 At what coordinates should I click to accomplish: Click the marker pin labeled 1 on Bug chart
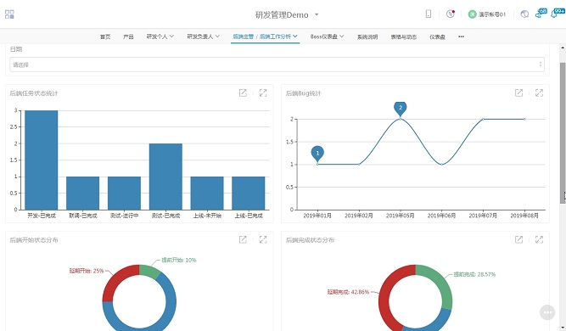[317, 153]
